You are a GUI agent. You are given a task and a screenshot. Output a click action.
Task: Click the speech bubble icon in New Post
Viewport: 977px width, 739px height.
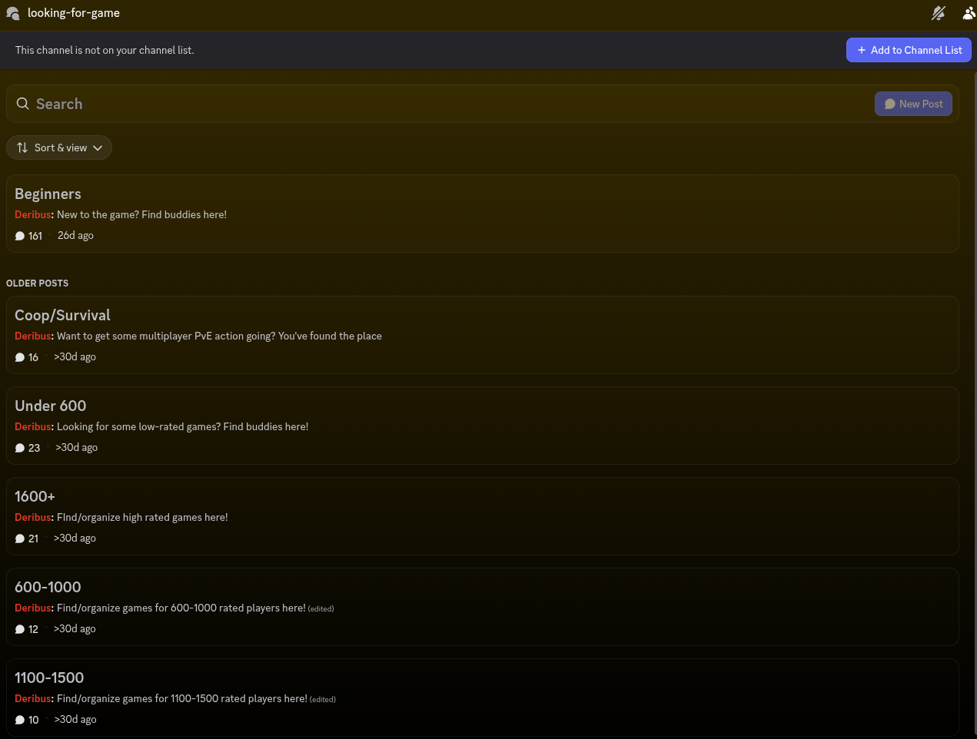coord(890,104)
